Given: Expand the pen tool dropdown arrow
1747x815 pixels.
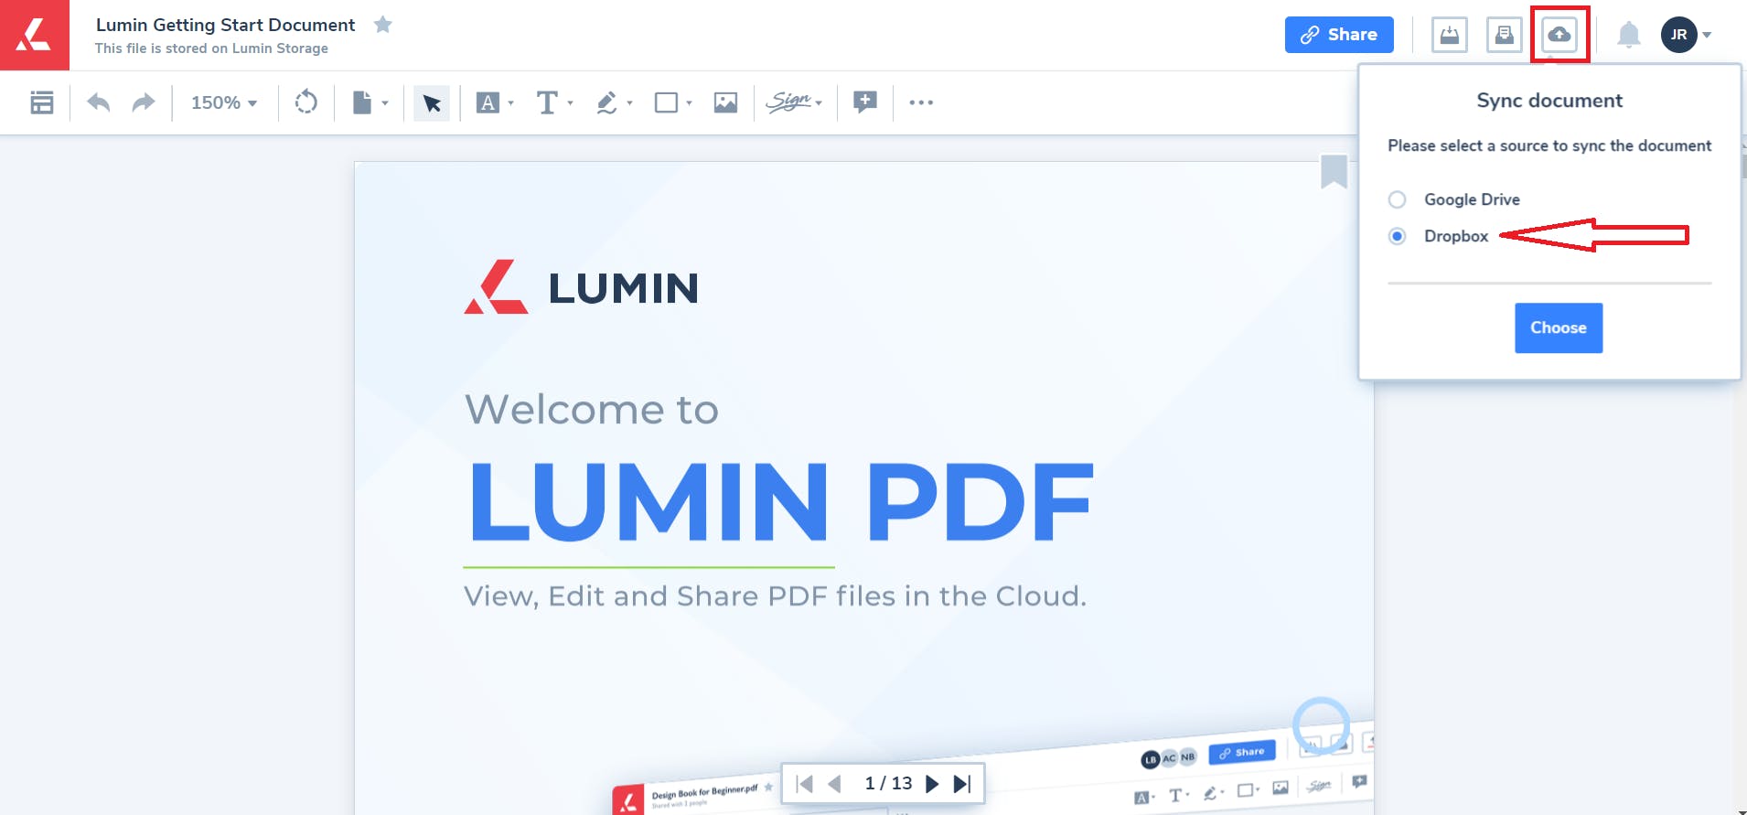Looking at the screenshot, I should coord(630,103).
